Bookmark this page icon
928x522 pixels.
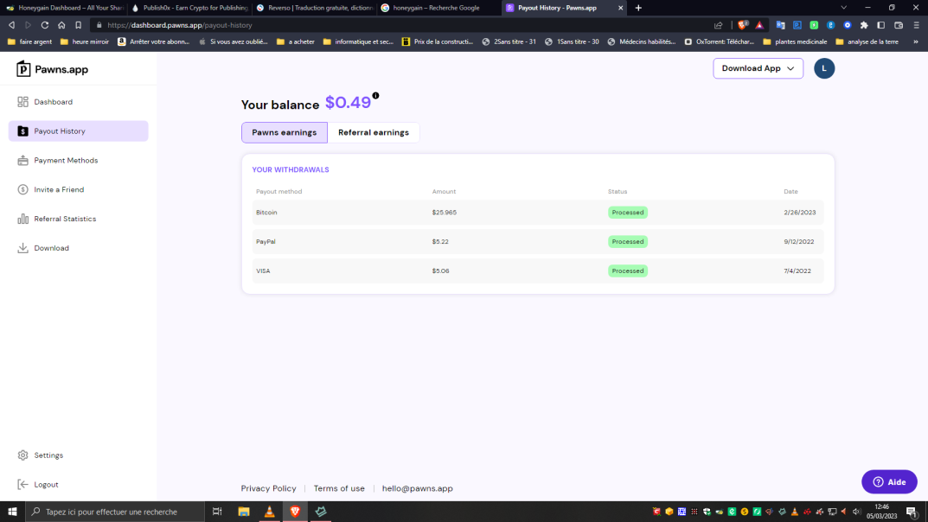click(x=78, y=25)
